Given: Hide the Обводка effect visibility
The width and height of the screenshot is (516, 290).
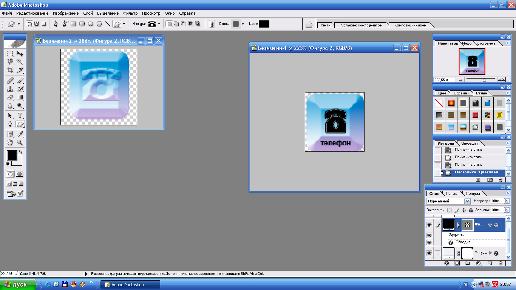Looking at the screenshot, I should pyautogui.click(x=429, y=242).
